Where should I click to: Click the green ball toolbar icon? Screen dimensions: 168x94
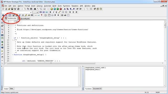pyautogui.click(x=57, y=9)
